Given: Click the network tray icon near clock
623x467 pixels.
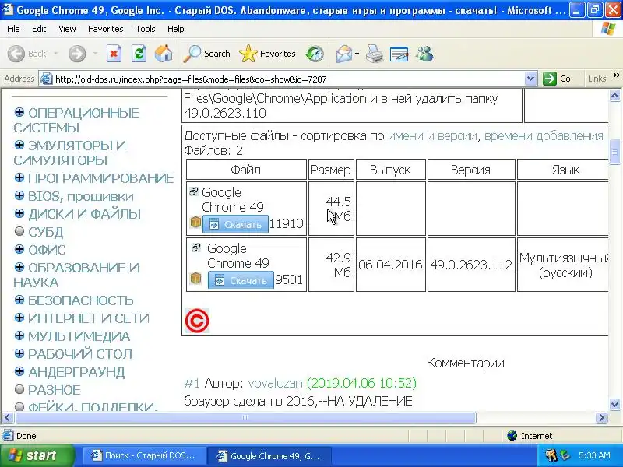Looking at the screenshot, I should [x=565, y=455].
